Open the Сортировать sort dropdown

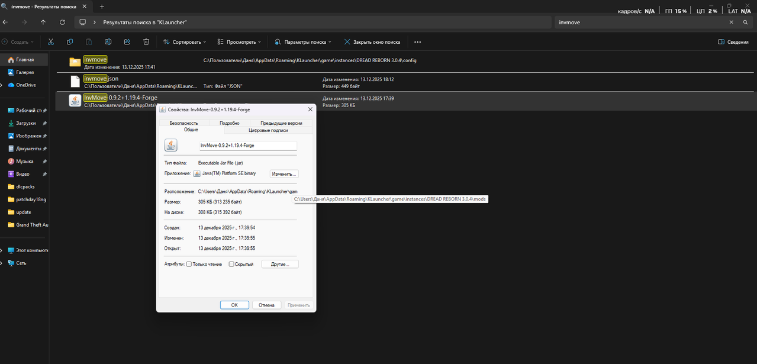(x=185, y=42)
